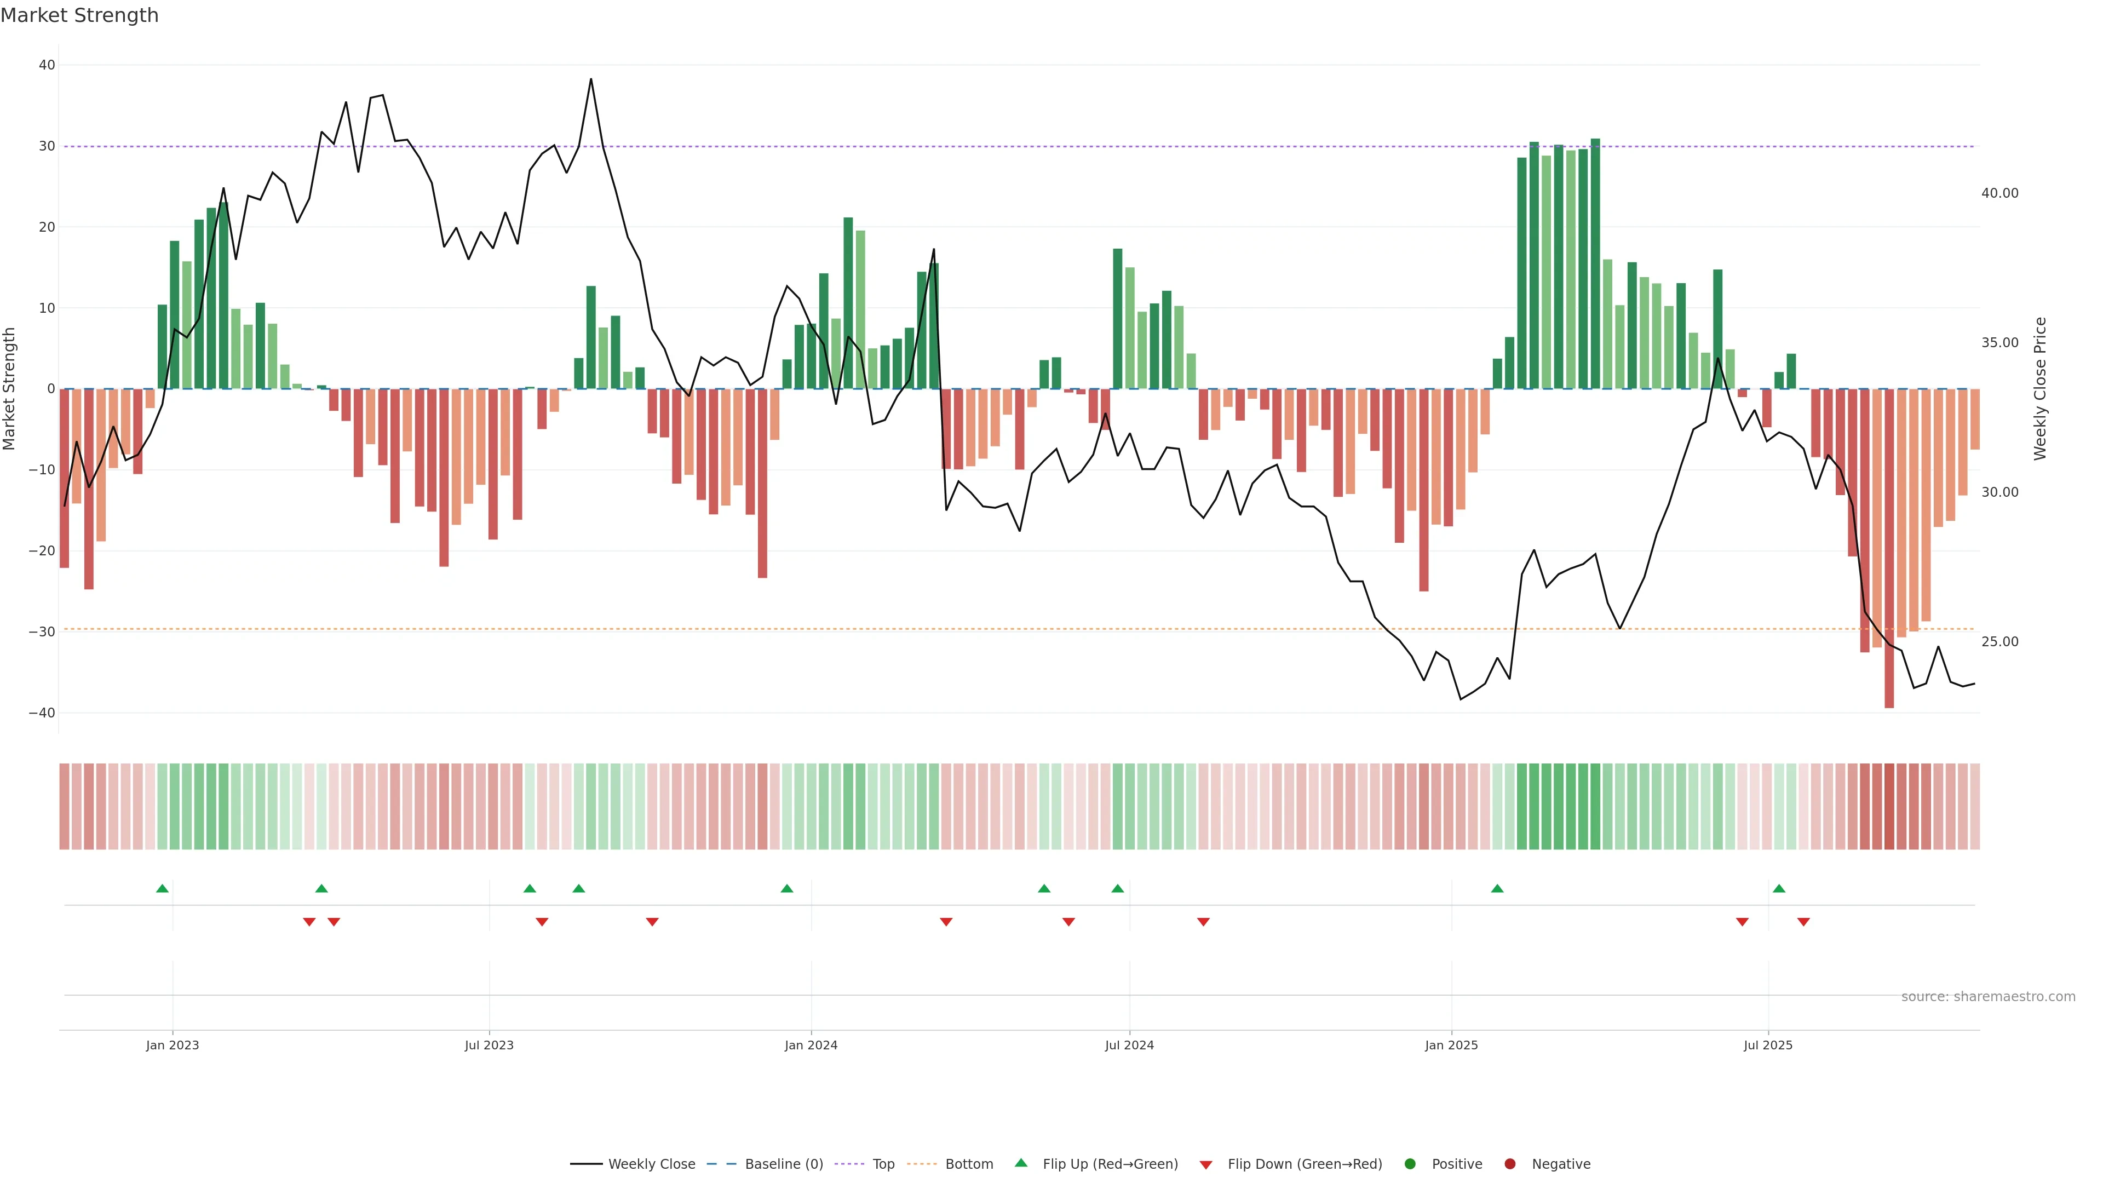Click the Jul 2024 x-axis label
Viewport: 2103px width, 1183px height.
(1129, 1045)
